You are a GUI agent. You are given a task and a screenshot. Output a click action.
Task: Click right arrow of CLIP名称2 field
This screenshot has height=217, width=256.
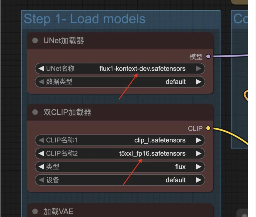click(x=199, y=153)
